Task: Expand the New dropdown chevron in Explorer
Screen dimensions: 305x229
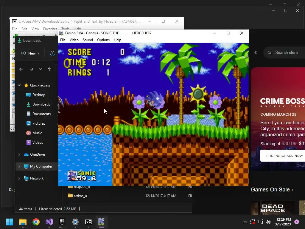Action: click(38, 53)
